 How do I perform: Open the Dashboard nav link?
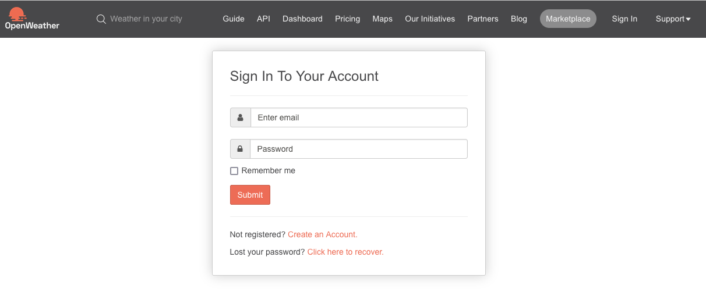pyautogui.click(x=302, y=19)
